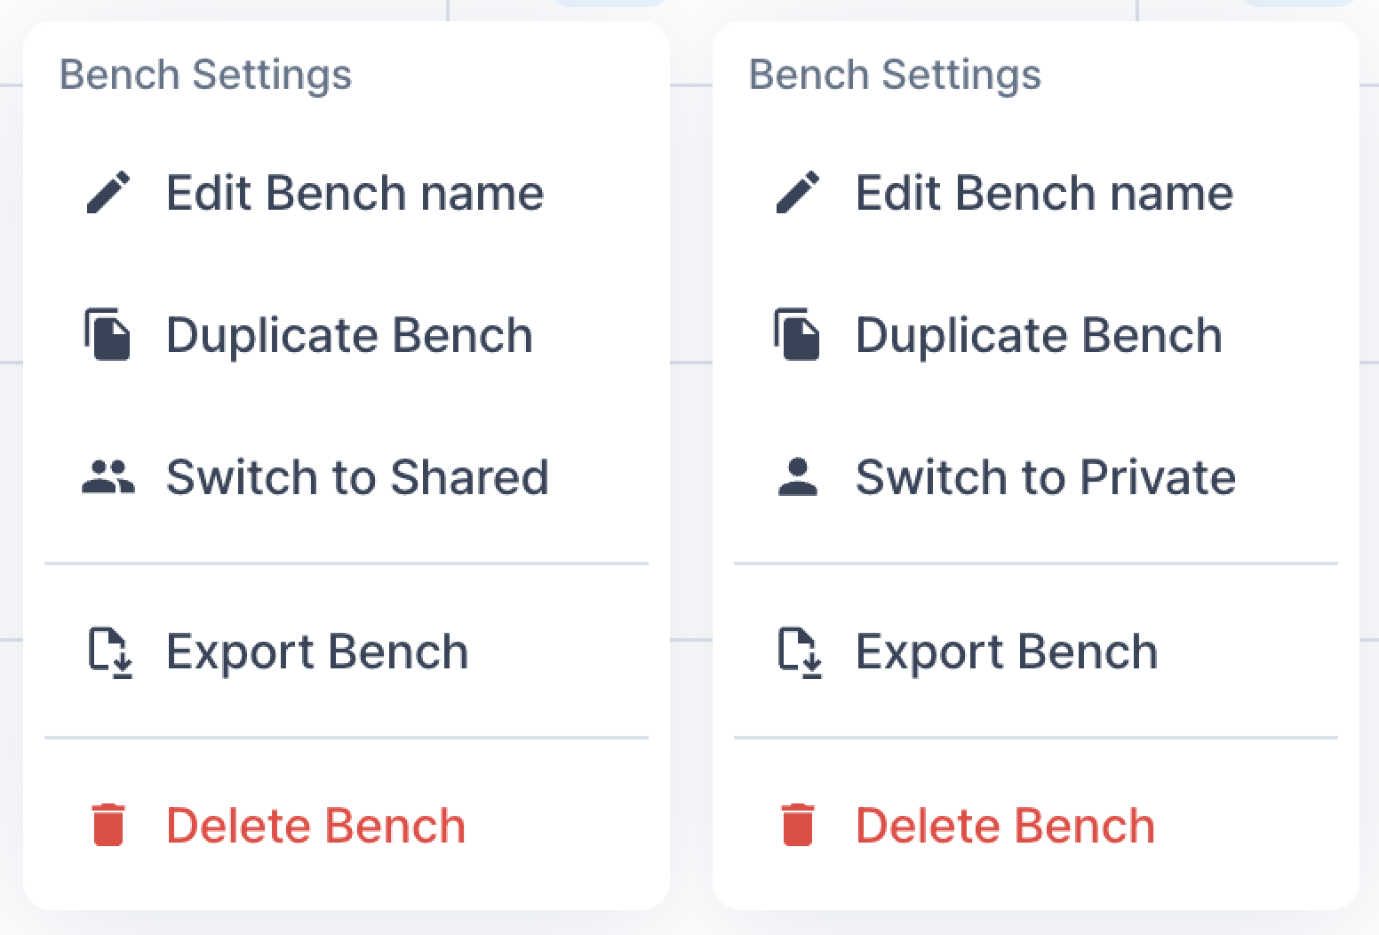1379x935 pixels.
Task: Click the red trash icon in the right menu
Action: pos(798,825)
